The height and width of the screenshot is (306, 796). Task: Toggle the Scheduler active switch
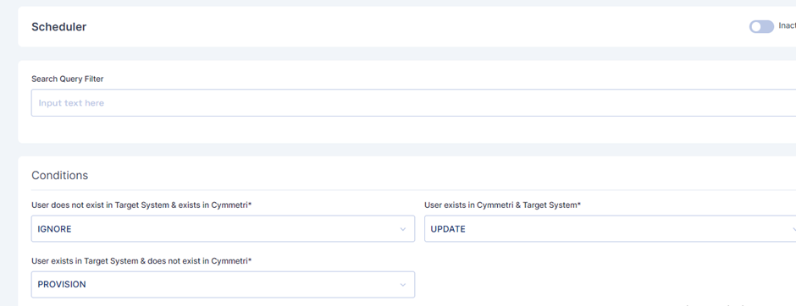click(761, 27)
